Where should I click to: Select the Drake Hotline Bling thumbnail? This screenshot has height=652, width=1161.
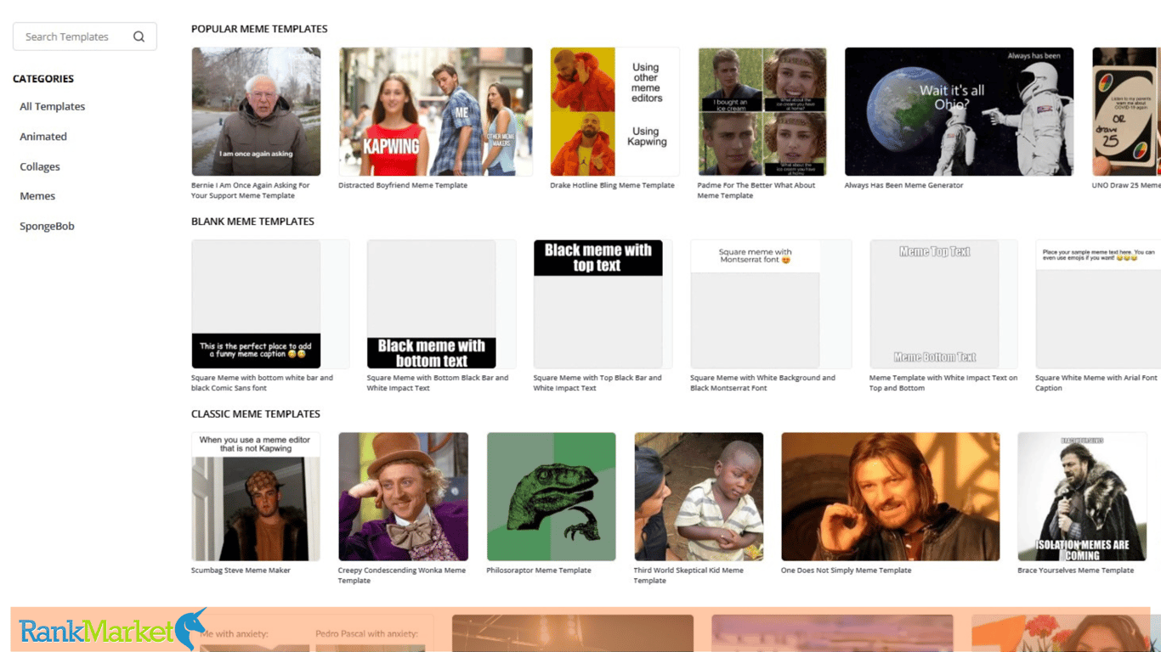[x=614, y=111]
